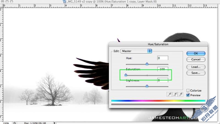Image resolution: width=220 pixels, height=124 pixels.
Task: Select the eyedropper tool in Hue/Saturation
Action: click(169, 94)
